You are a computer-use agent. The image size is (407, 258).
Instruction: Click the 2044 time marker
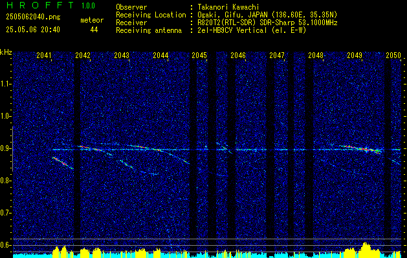pos(160,55)
